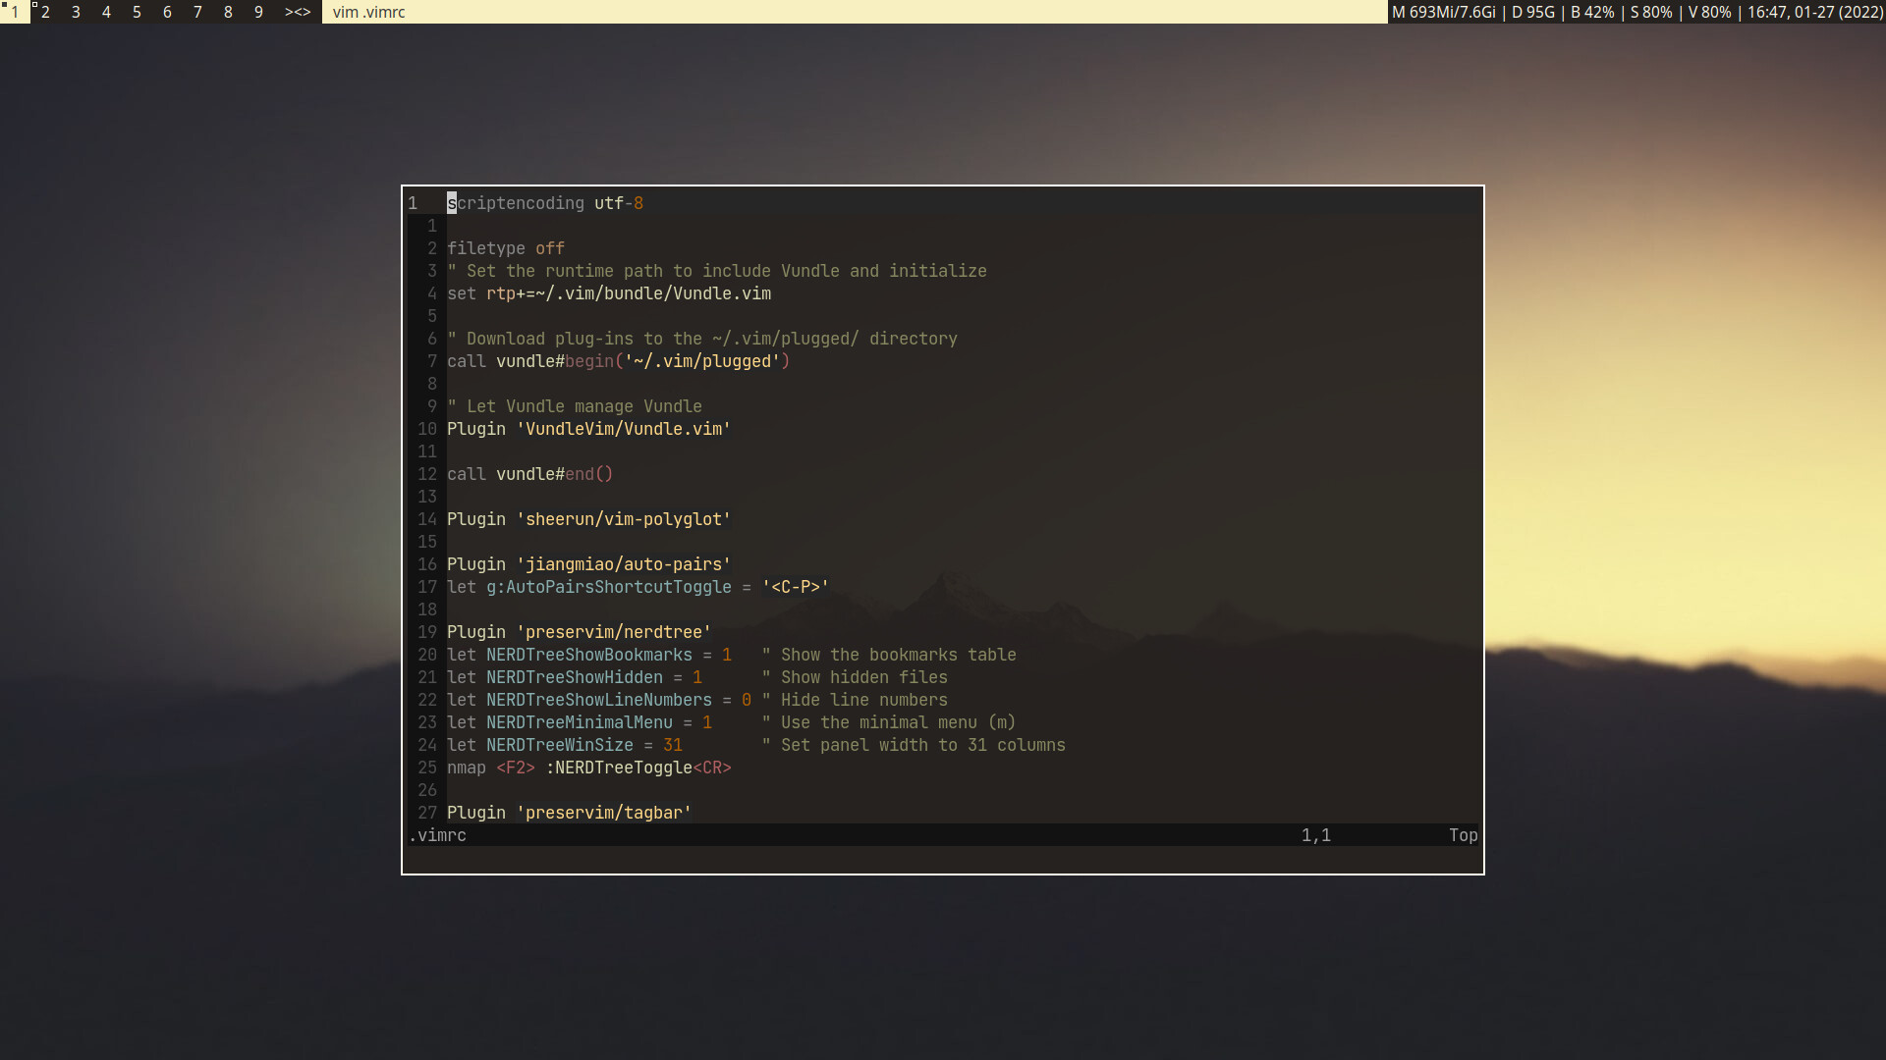The image size is (1886, 1060).
Task: Switch to workspace tag 2
Action: click(45, 12)
